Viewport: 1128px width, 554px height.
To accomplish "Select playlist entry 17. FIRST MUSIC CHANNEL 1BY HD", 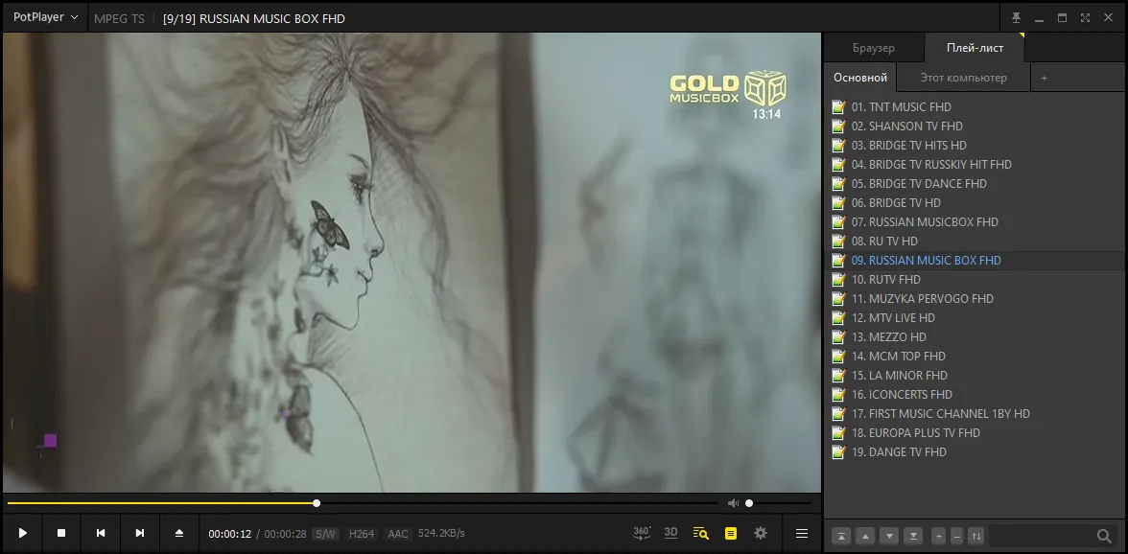I will (x=975, y=413).
